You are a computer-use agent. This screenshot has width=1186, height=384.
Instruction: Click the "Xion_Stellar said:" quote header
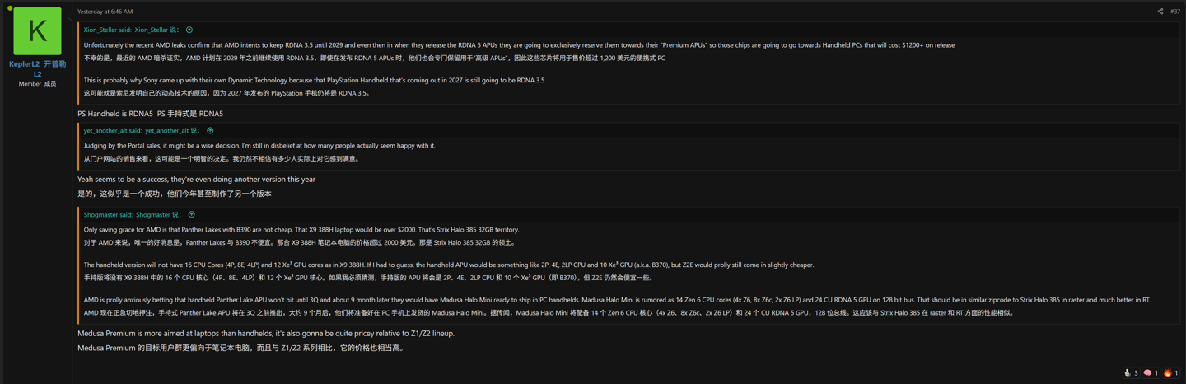pos(107,30)
